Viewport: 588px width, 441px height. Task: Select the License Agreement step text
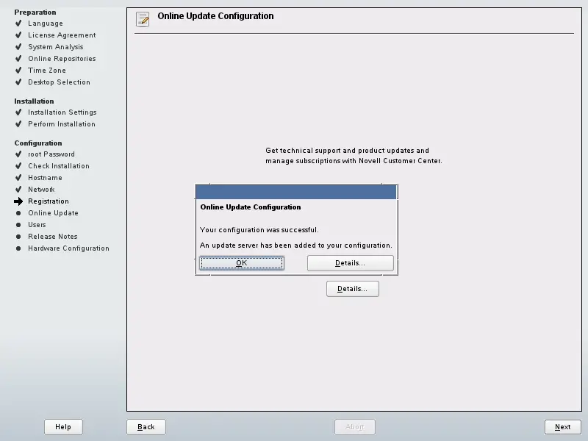pos(62,35)
